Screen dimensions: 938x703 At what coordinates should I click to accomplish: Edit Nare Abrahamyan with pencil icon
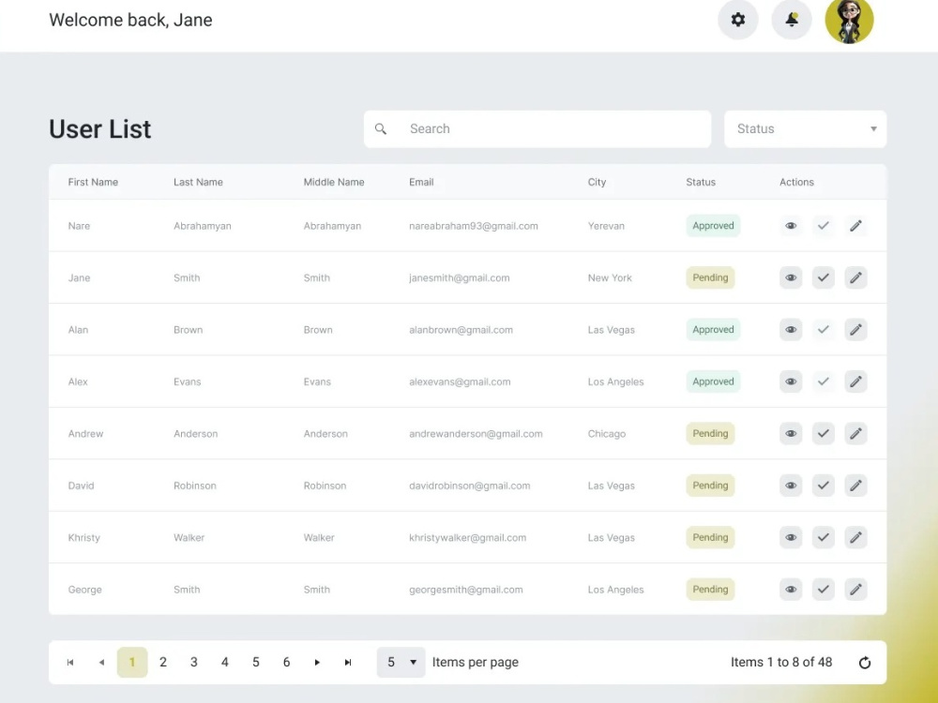(855, 225)
